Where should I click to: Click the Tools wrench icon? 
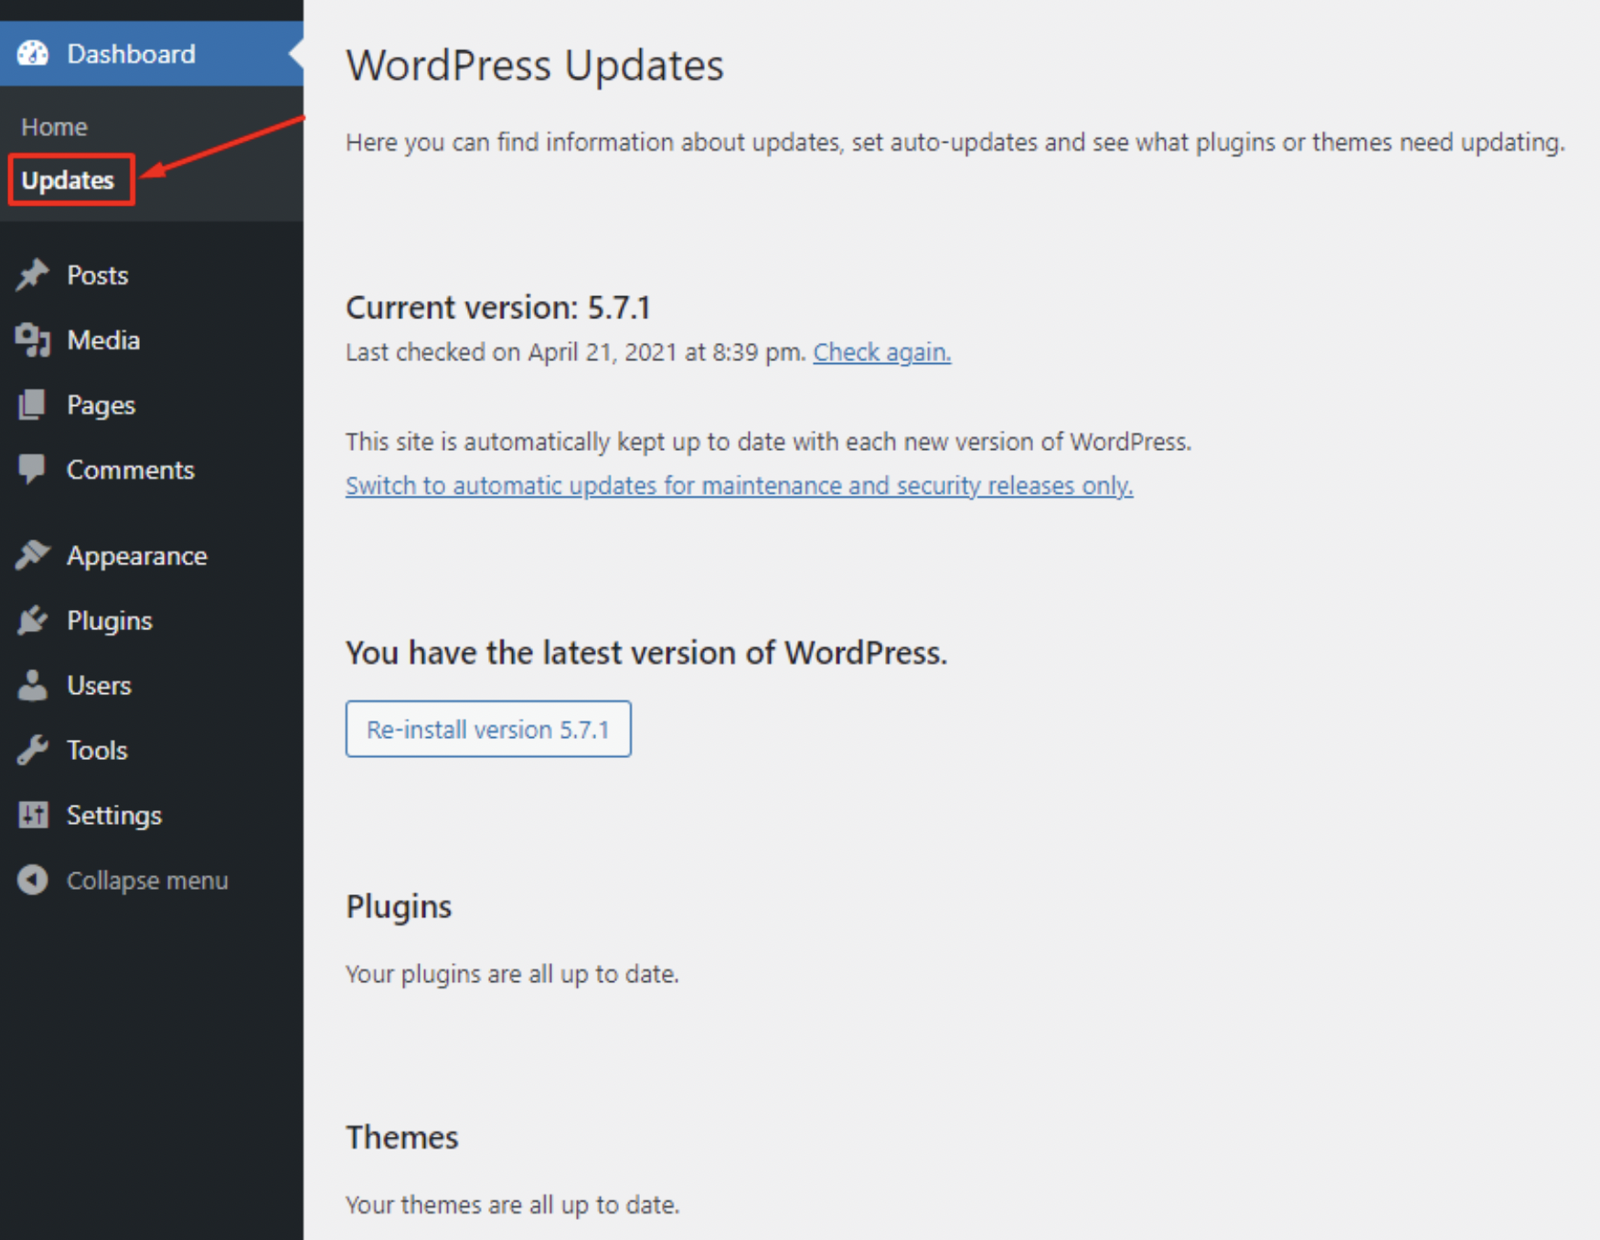pyautogui.click(x=33, y=750)
